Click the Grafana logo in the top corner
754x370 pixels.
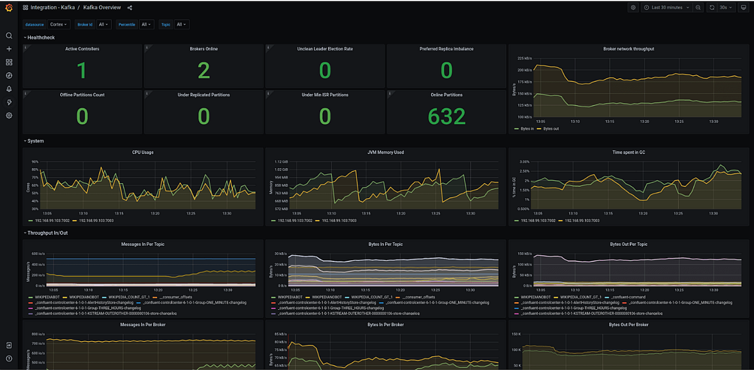coord(8,7)
